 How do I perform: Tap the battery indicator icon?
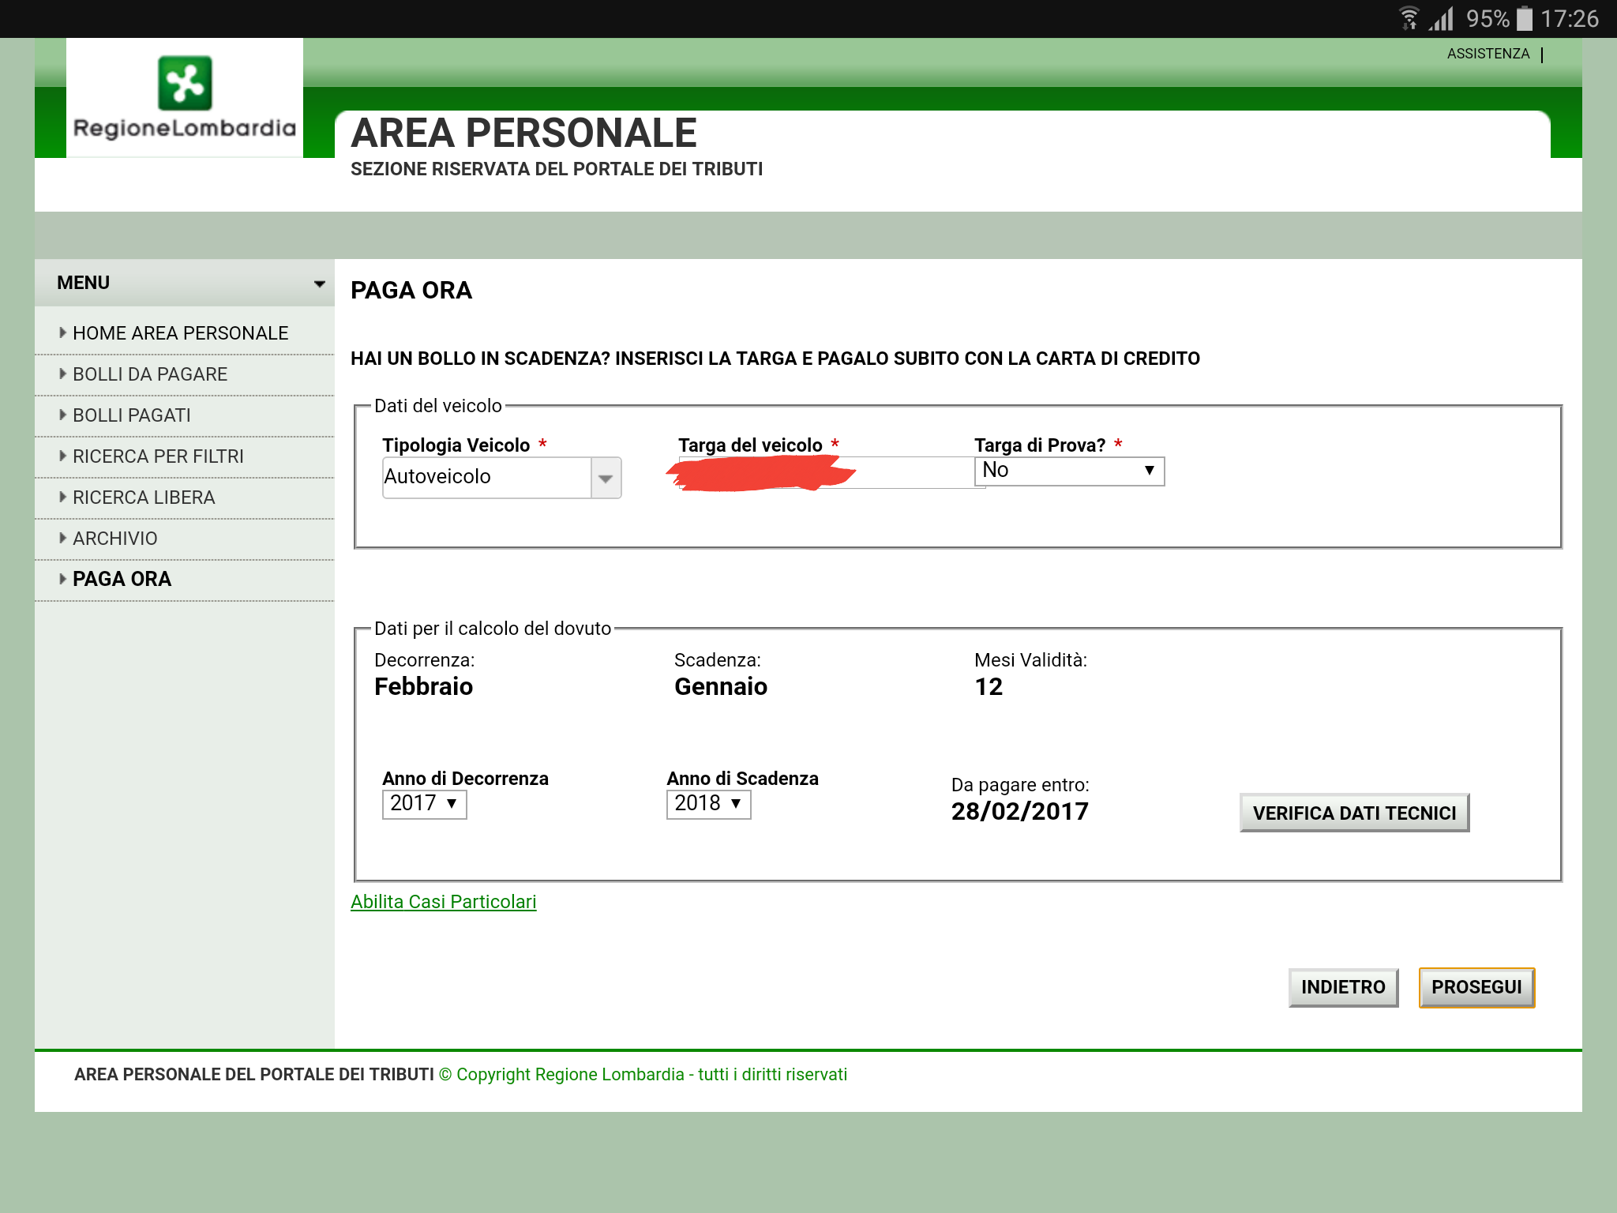coord(1524,18)
